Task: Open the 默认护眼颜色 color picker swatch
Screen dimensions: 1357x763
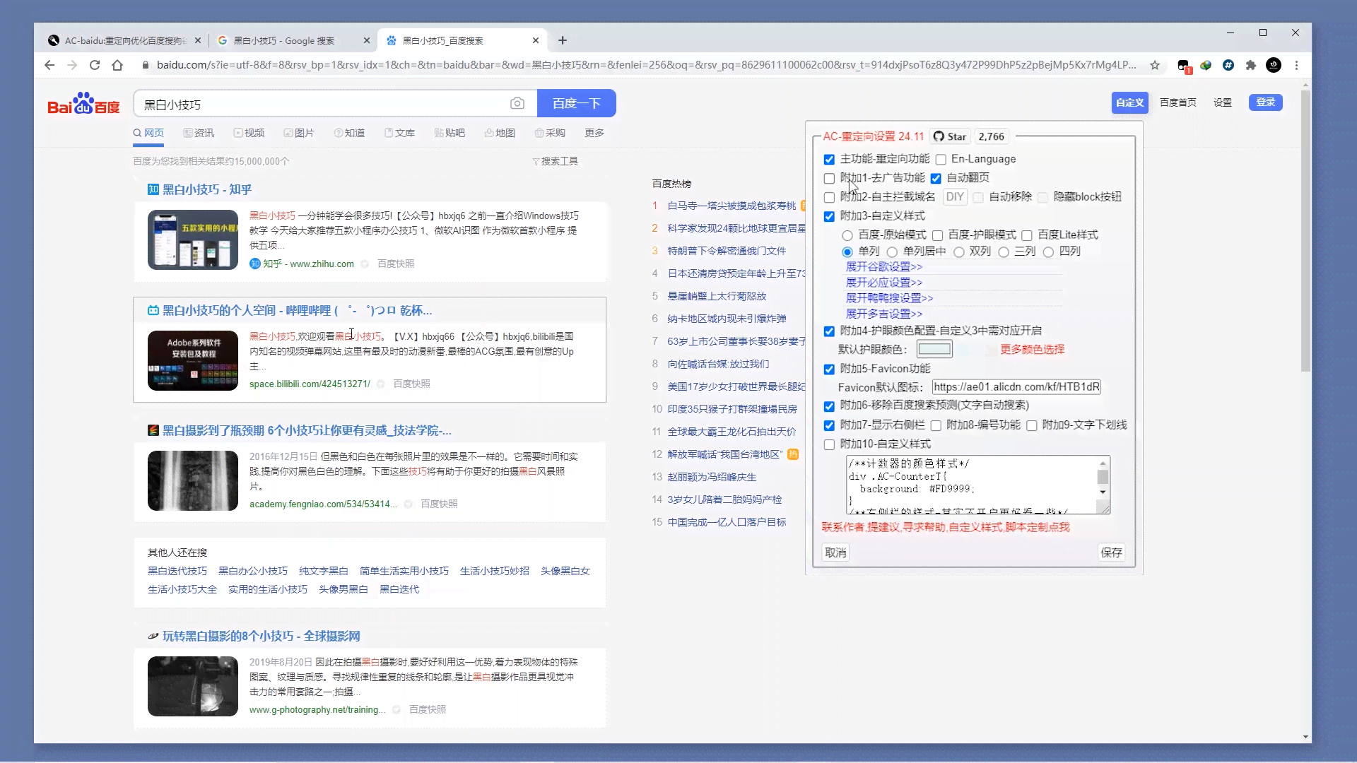Action: pos(934,349)
